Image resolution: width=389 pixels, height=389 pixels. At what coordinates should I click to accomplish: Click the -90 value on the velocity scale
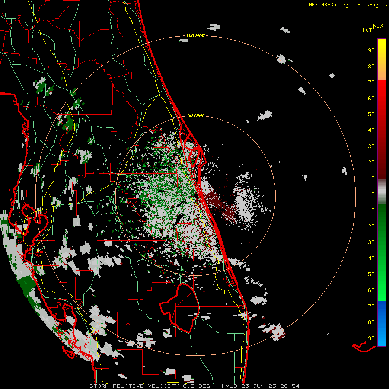(370, 338)
